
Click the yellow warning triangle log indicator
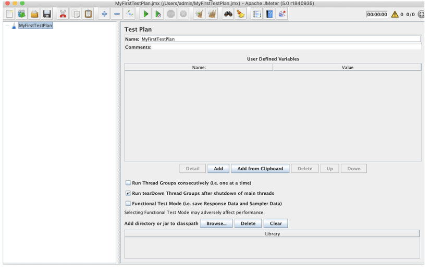(x=395, y=14)
